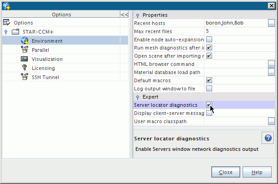The height and width of the screenshot is (184, 278).
Task: Collapse the Properties section
Action: (x=138, y=15)
